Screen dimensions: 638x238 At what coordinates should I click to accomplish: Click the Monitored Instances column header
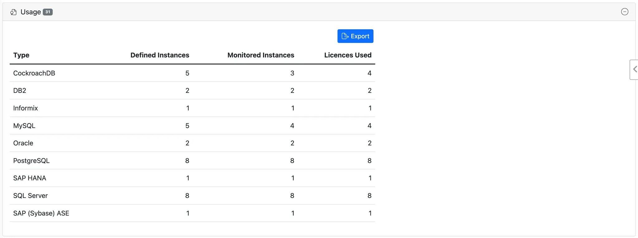[261, 55]
